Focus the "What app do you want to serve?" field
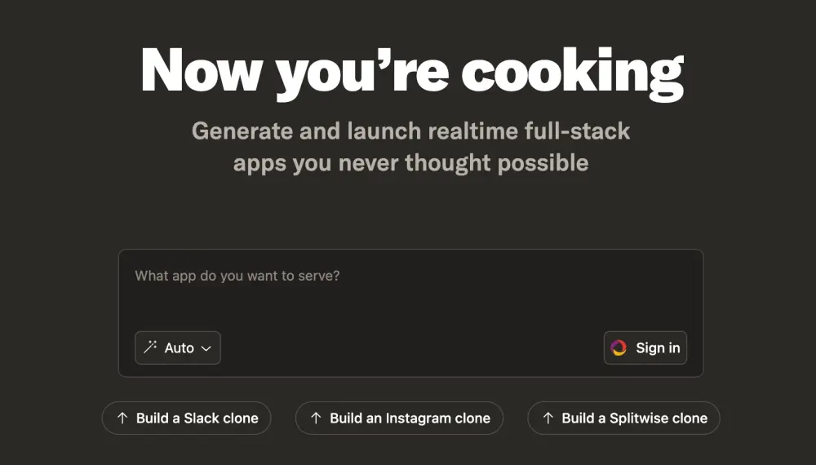The height and width of the screenshot is (465, 816). tap(410, 289)
